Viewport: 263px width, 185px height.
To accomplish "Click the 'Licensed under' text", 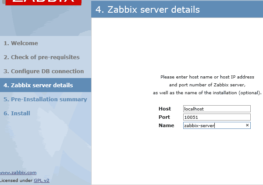I will tap(16, 181).
